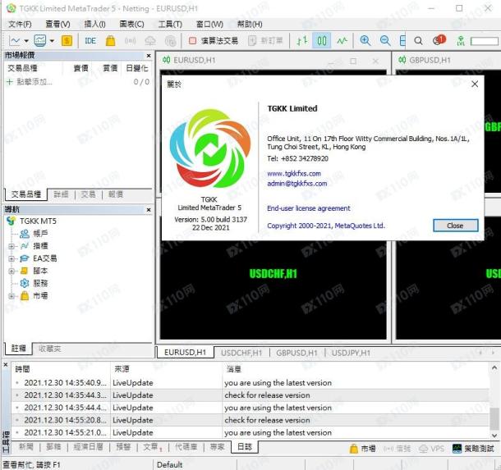501x470 pixels.
Task: Click the green LVL account icon
Action: pos(461,41)
